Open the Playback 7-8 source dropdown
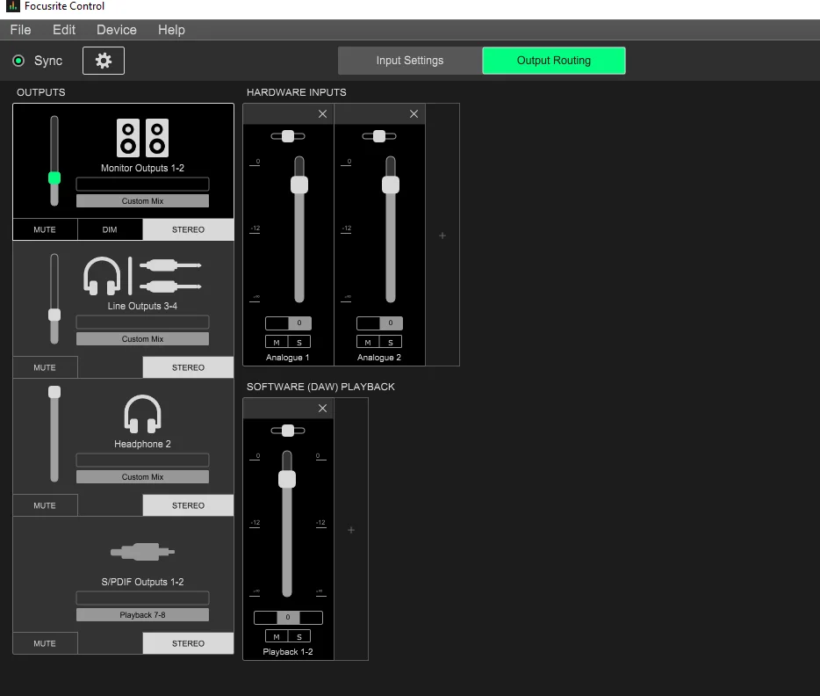 [142, 615]
